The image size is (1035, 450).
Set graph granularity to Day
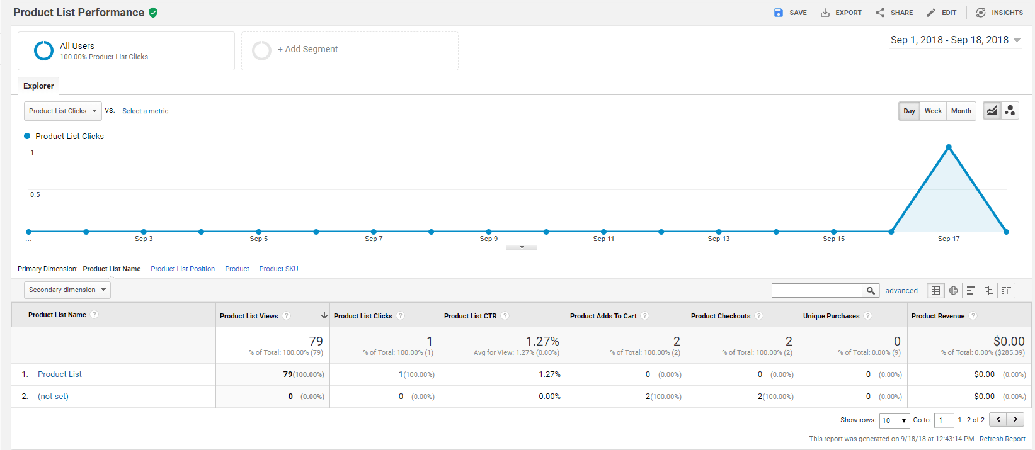pos(909,111)
